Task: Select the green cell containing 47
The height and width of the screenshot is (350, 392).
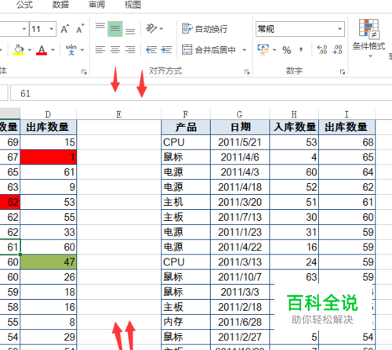Action: tap(49, 262)
